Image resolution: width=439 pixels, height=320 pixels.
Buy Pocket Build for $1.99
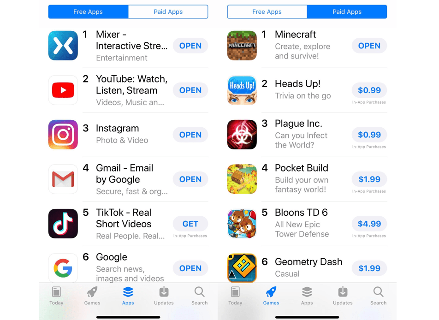369,179
